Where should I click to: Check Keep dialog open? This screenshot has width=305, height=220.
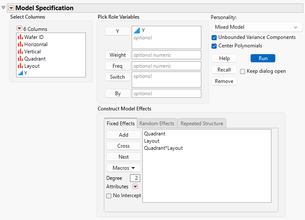coord(243,71)
